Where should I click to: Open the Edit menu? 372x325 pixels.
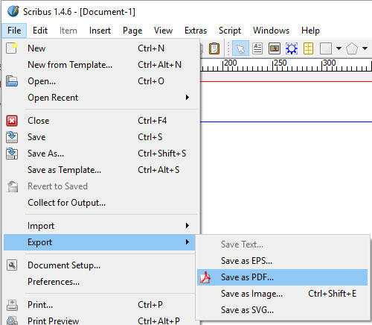pyautogui.click(x=40, y=31)
